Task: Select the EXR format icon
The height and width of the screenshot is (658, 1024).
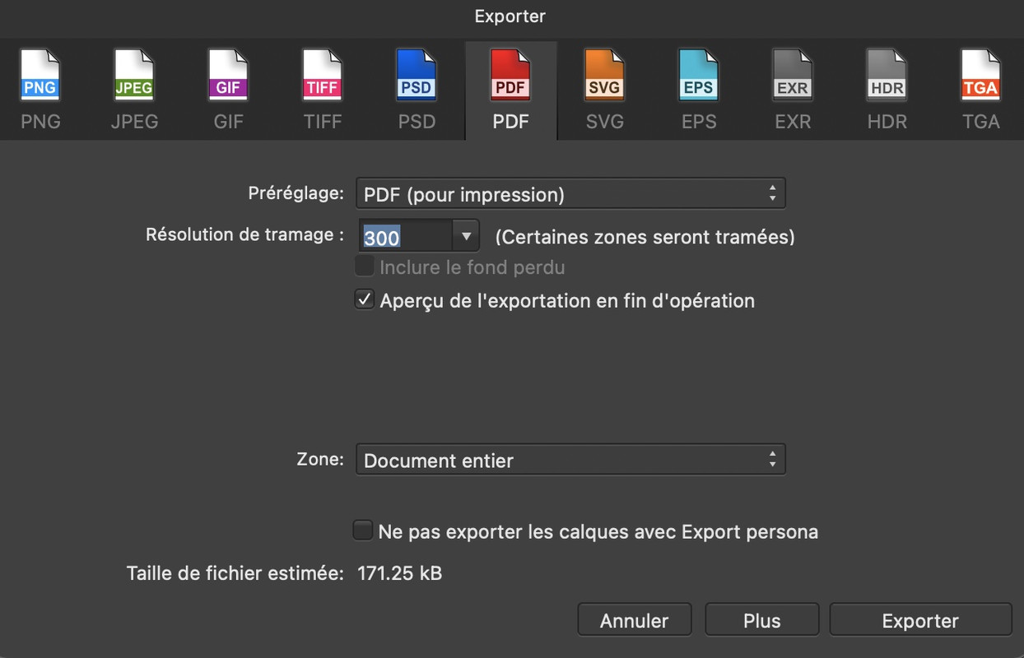Action: 793,76
